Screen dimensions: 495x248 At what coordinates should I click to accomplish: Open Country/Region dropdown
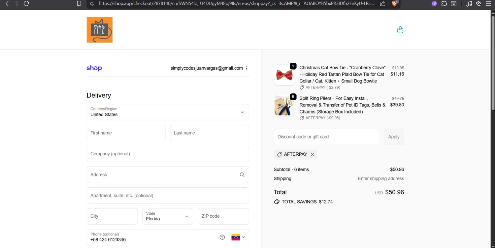(x=168, y=112)
